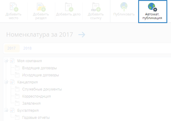Collapse the Бухгалтерия tree node
Screen dimensions: 171x121
pyautogui.click(x=6, y=110)
